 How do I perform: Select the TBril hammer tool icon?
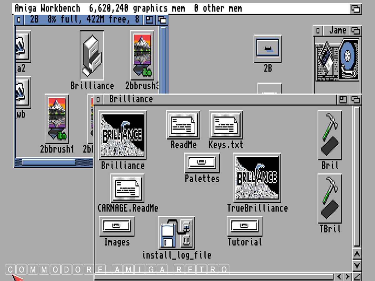coord(330,198)
